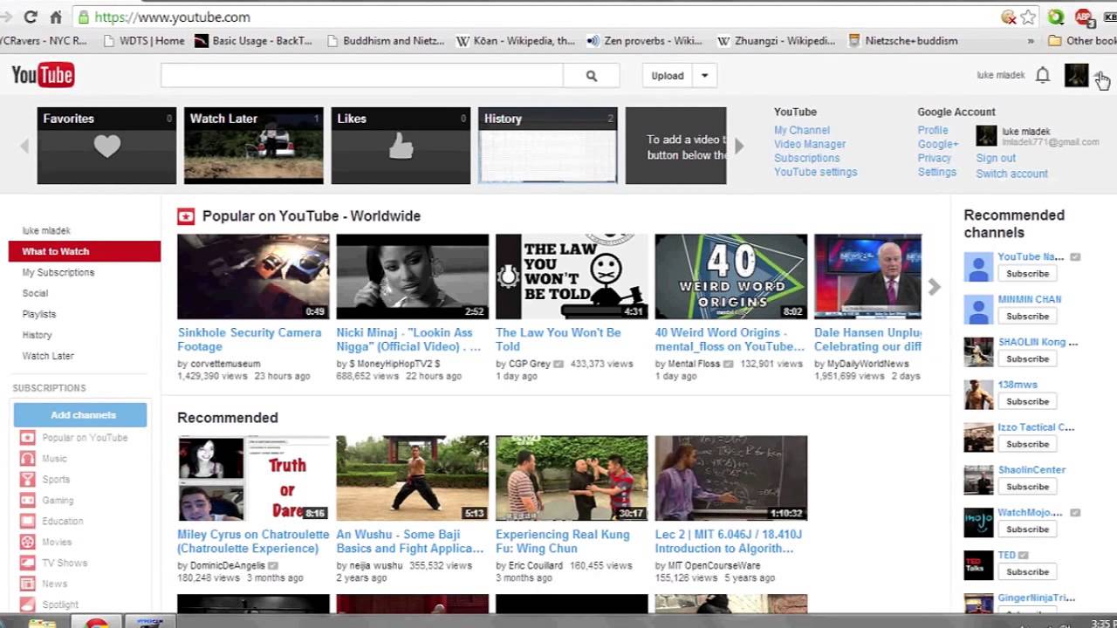
Task: Open The Law You Won't Be Told title
Action: point(558,339)
